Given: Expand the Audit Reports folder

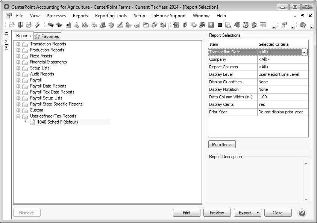Looking at the screenshot, I should [x=18, y=74].
